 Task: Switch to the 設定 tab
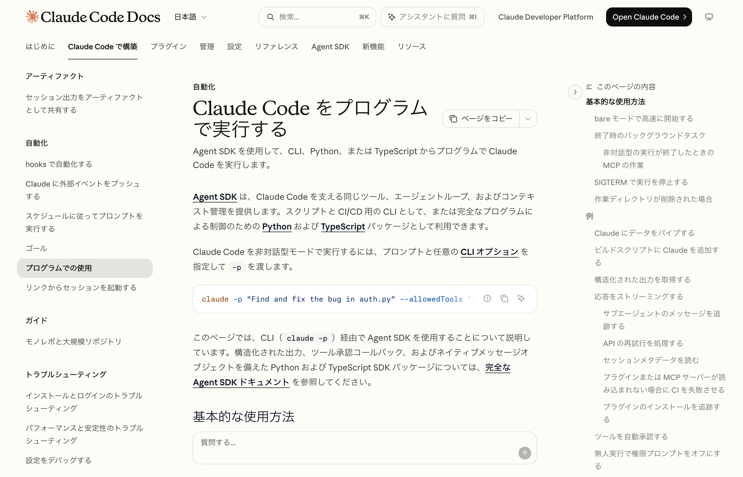click(234, 46)
